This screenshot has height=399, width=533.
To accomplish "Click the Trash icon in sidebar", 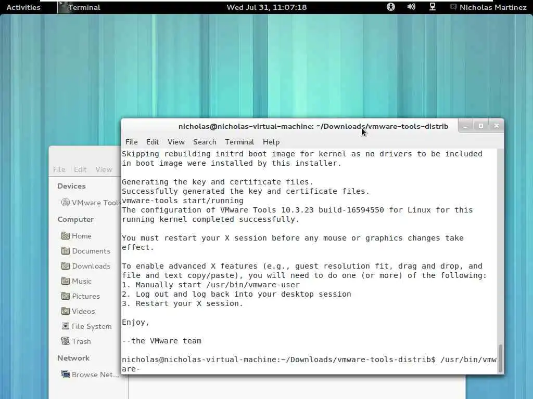I will [x=65, y=341].
